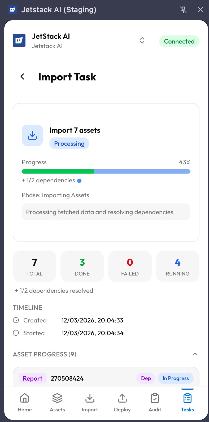Open the Import download icon
Viewport: 209px width, 422px height.
click(x=90, y=398)
